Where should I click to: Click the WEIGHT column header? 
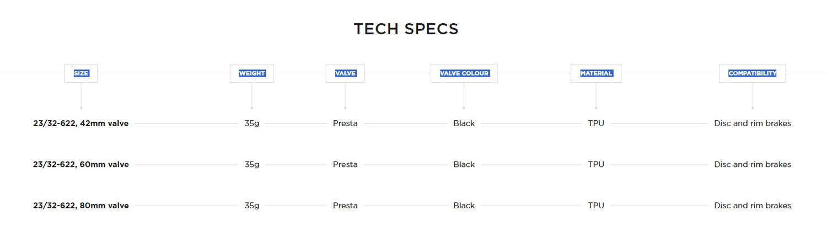(x=252, y=73)
